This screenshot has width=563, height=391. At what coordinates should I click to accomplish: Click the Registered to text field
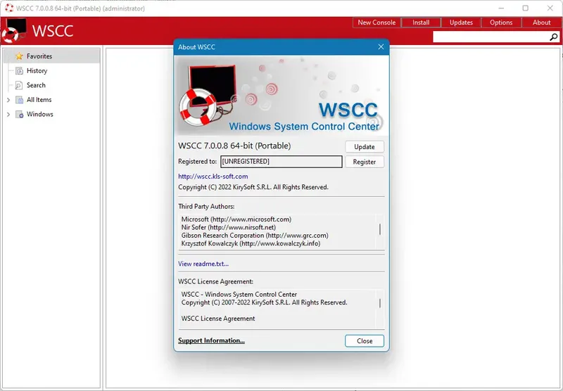[x=281, y=162]
